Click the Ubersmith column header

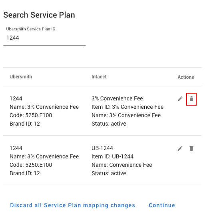[21, 77]
